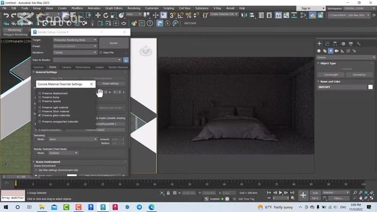
Task: Select the Scale transform tool
Action: (x=114, y=15)
